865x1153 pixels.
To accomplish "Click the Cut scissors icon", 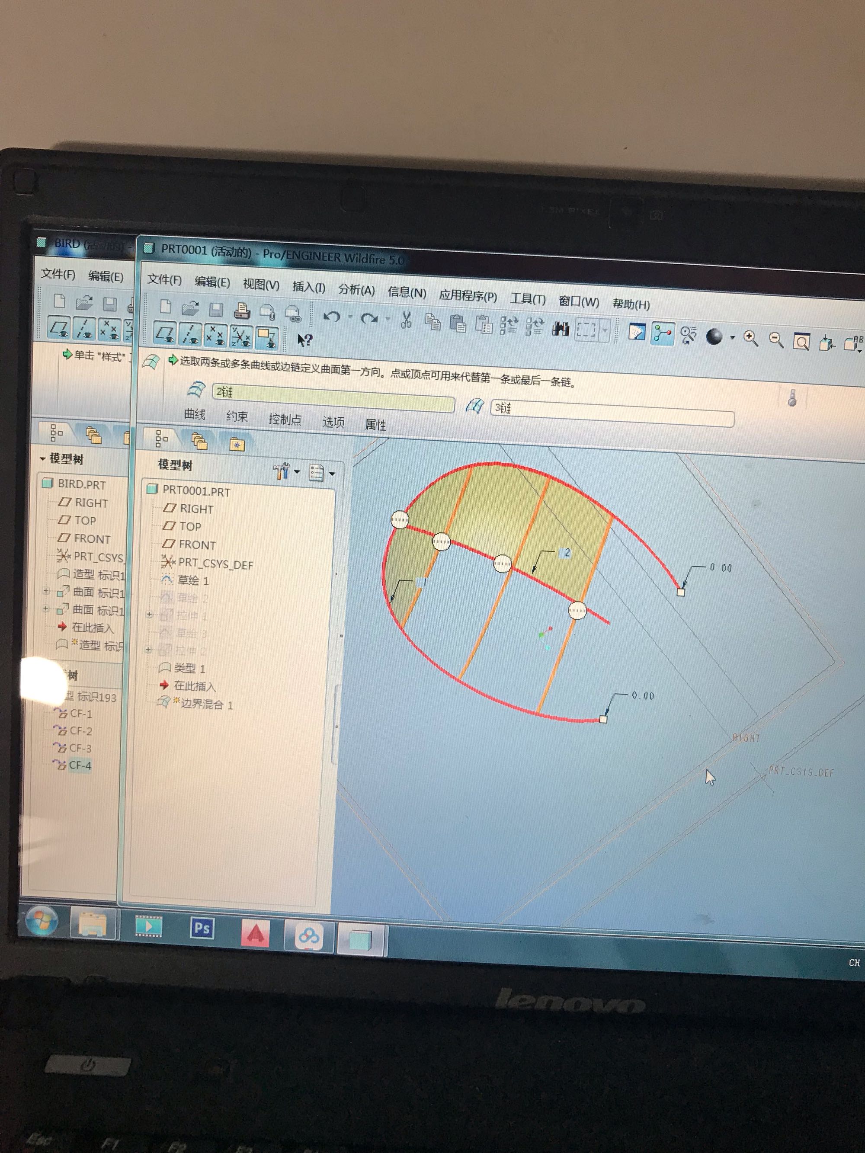I will pyautogui.click(x=407, y=320).
